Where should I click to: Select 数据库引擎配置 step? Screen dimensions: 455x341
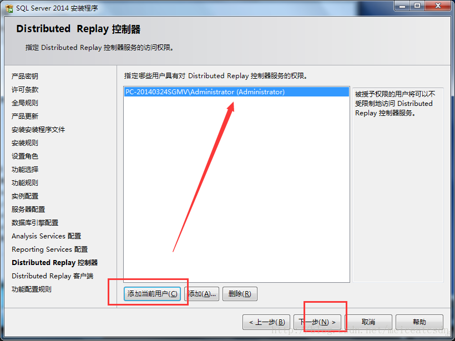35,223
